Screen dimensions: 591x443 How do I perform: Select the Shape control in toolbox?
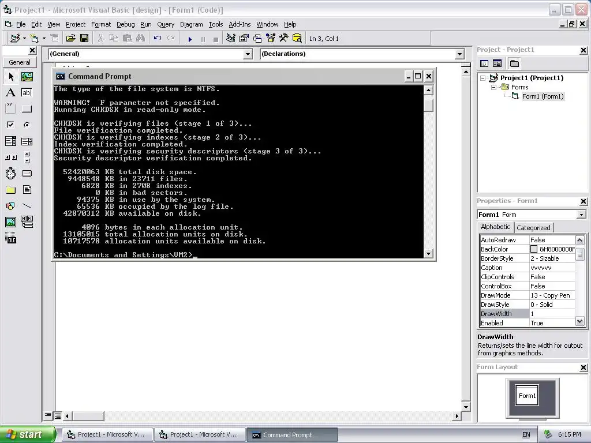point(11,206)
